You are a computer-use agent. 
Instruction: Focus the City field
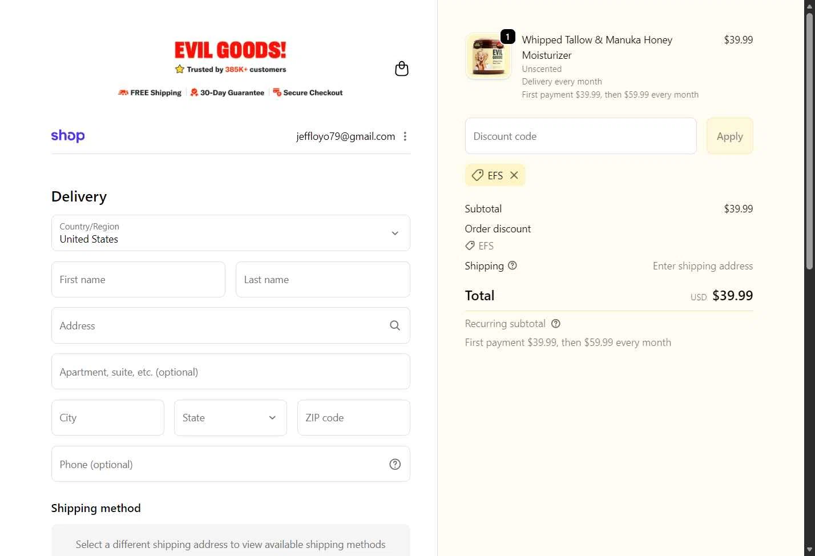click(x=108, y=418)
